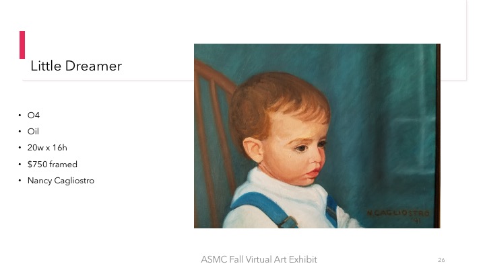The width and height of the screenshot is (485, 272).
Task: Click the child's ear in the painting
Action: pos(253,150)
